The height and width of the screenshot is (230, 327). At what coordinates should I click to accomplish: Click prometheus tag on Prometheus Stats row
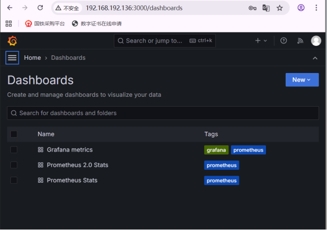pos(222,181)
